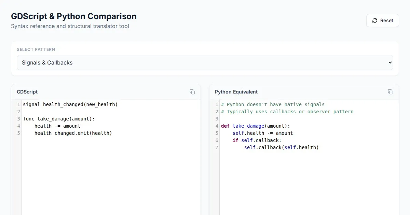Click the observer pattern comment line

click(x=287, y=112)
